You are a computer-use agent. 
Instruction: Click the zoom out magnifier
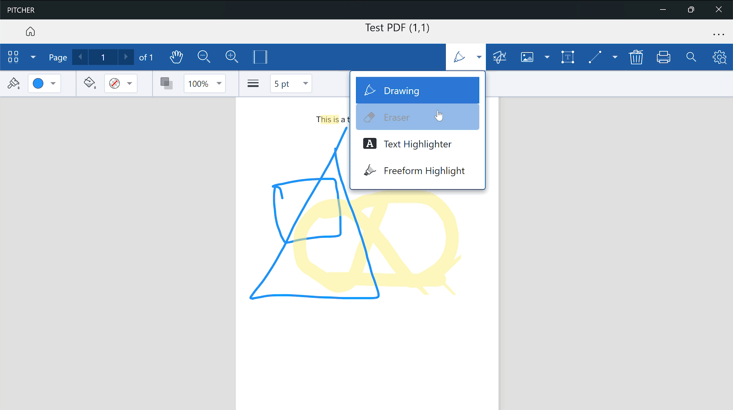point(204,57)
